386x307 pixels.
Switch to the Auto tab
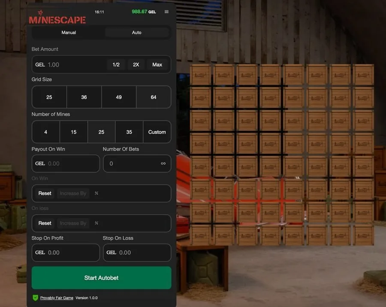(137, 33)
